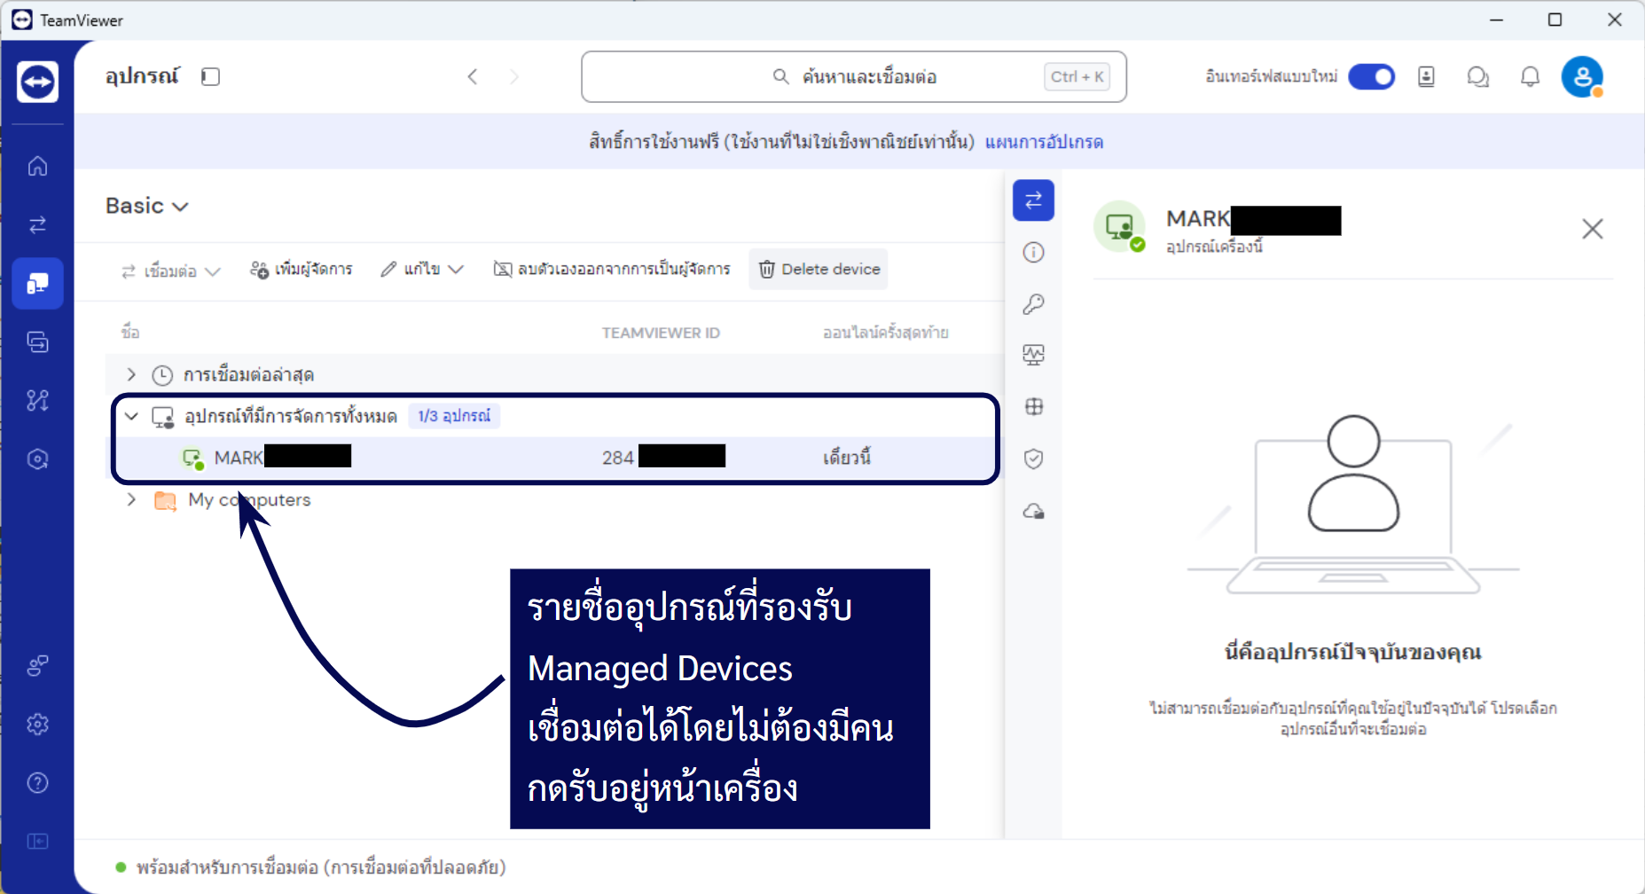The height and width of the screenshot is (894, 1645).
Task: Click the Delete device button
Action: pyautogui.click(x=819, y=270)
